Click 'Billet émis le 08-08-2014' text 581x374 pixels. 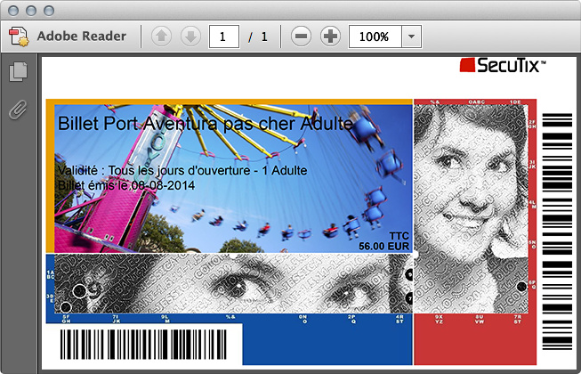(x=126, y=185)
